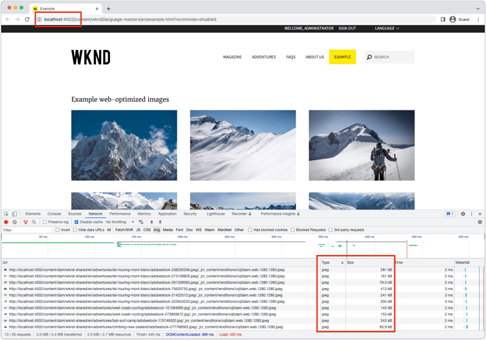Expand the LANGUAGE dropdown

pyautogui.click(x=387, y=29)
